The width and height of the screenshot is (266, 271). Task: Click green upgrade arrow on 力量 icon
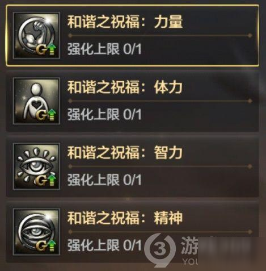pos(52,50)
